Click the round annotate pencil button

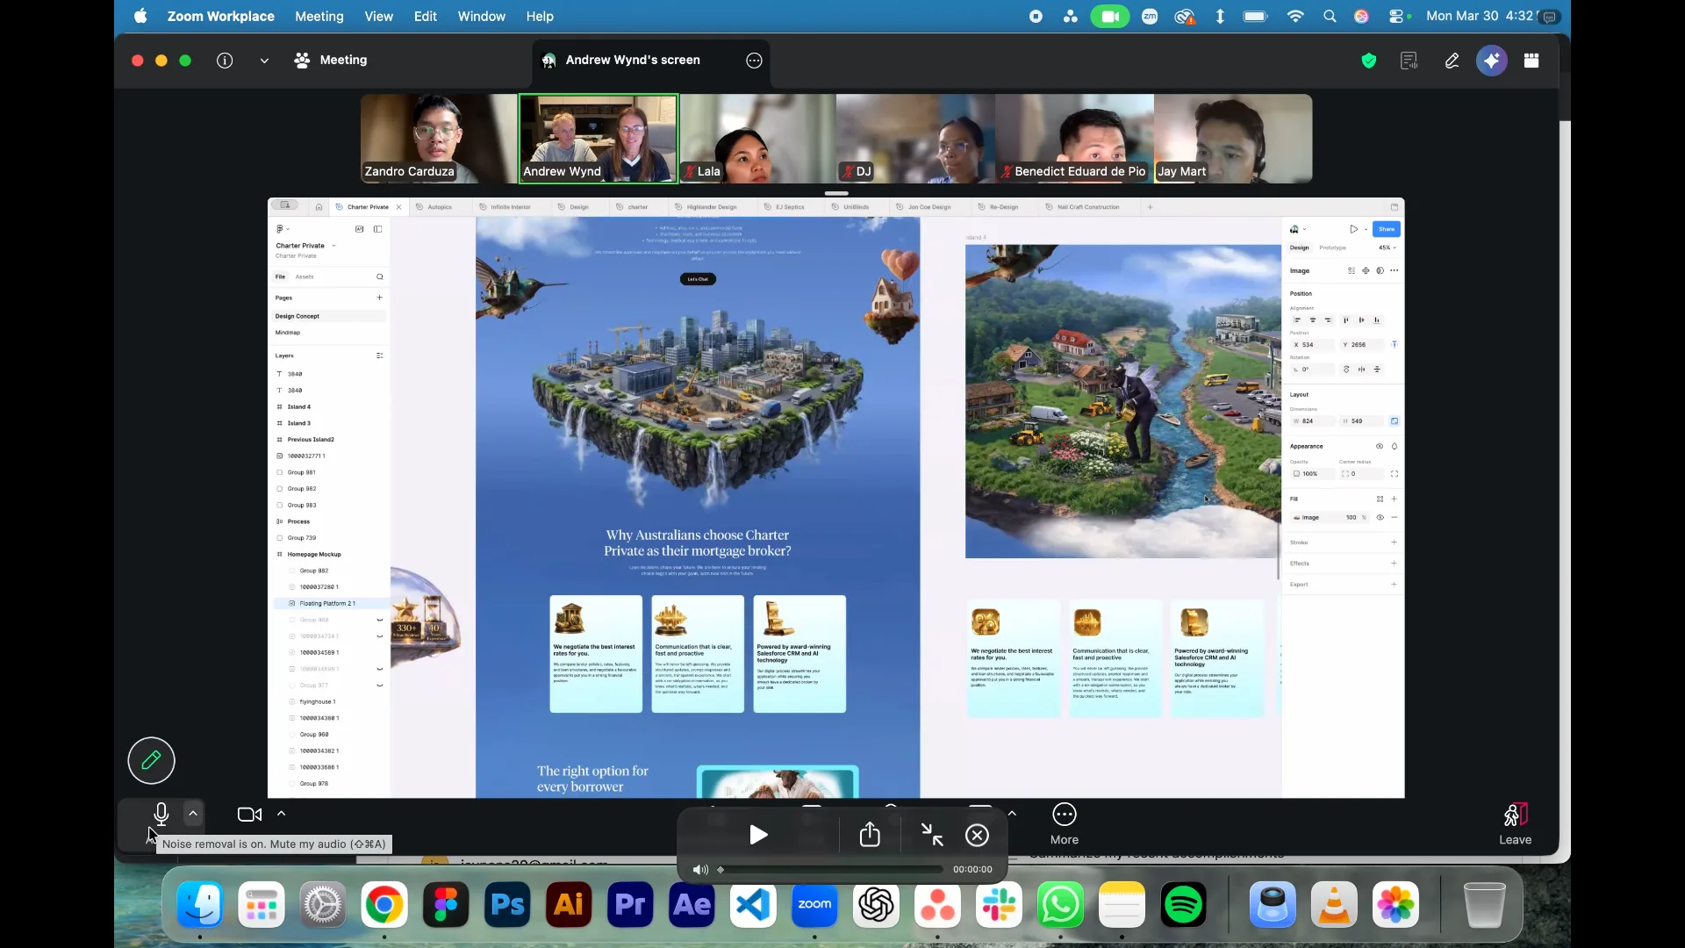pyautogui.click(x=151, y=760)
